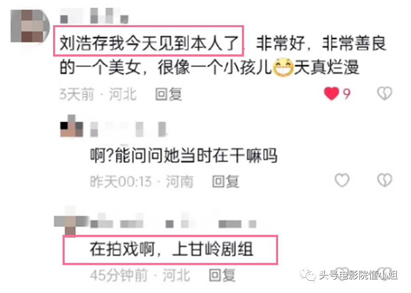The image size is (411, 293).
Task: Click 回复 under the 45分钟前 河北 reply
Action: (x=222, y=275)
